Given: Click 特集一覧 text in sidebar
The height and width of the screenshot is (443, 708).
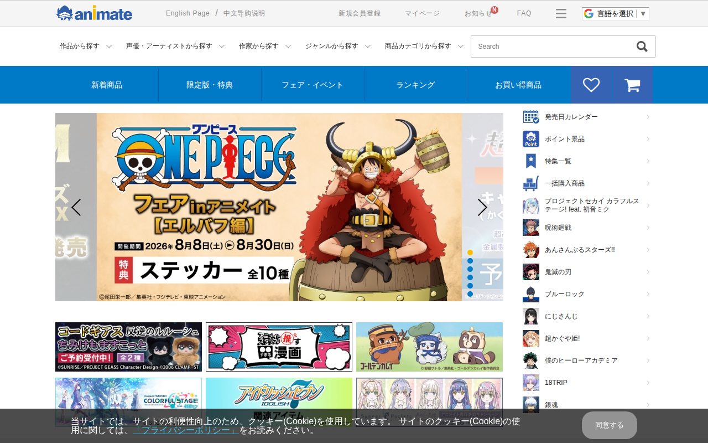Looking at the screenshot, I should [558, 161].
